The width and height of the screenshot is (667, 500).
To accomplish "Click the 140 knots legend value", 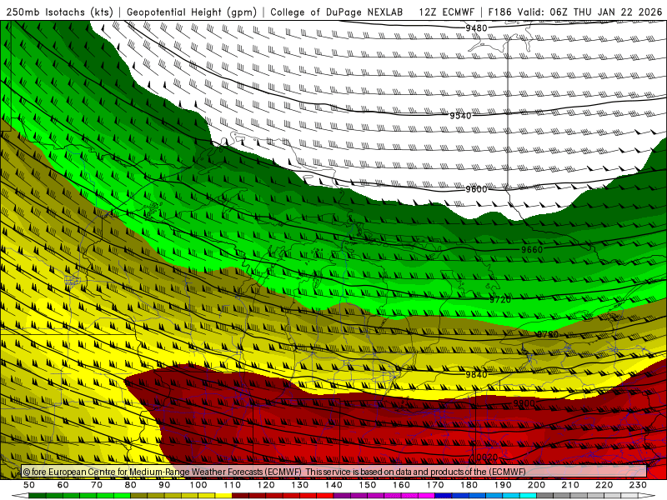I will click(x=333, y=485).
